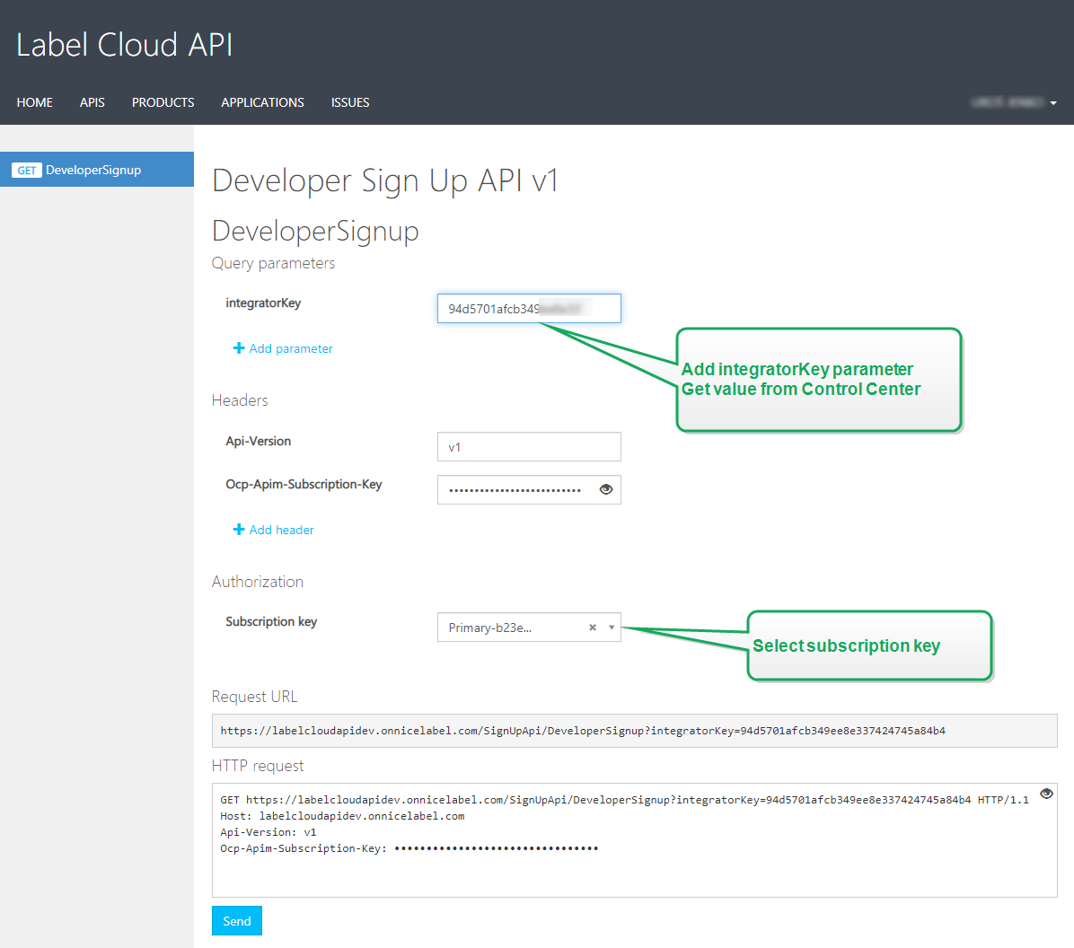1074x948 pixels.
Task: Click the plus icon beside Add header
Action: (238, 530)
